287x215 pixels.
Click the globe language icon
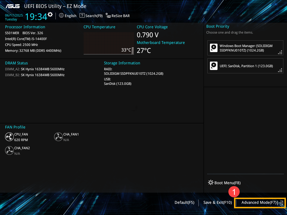(61, 16)
